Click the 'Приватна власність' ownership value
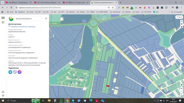 15,42
